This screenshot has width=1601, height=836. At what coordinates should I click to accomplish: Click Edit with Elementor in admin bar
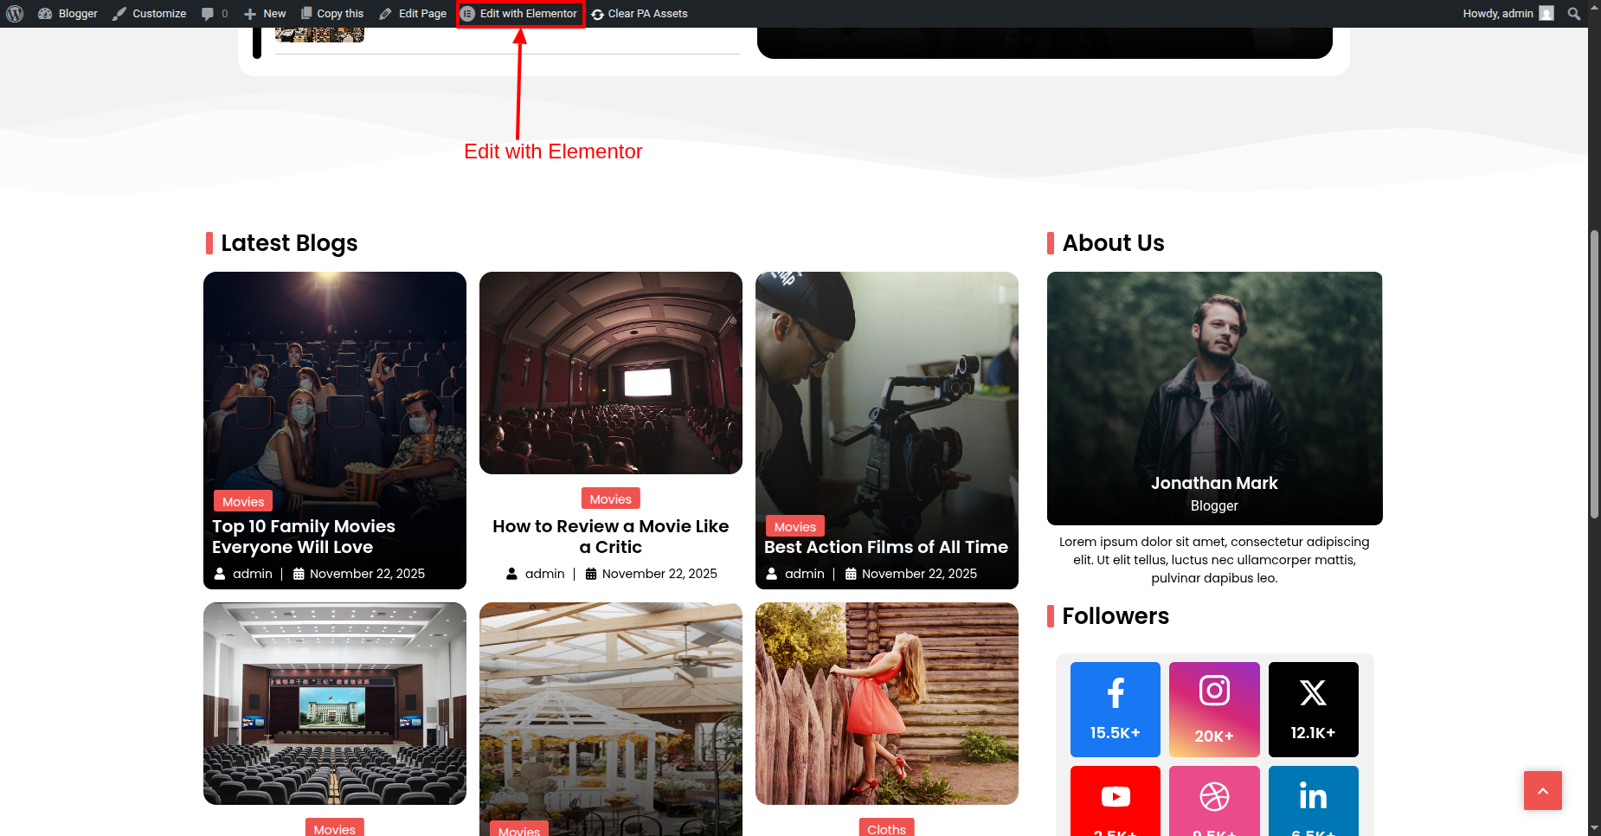[x=520, y=14]
